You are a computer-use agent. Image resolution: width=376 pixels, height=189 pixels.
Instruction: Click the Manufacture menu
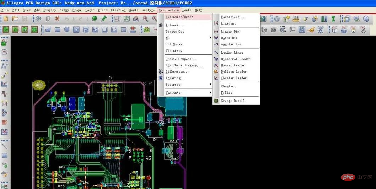point(168,10)
